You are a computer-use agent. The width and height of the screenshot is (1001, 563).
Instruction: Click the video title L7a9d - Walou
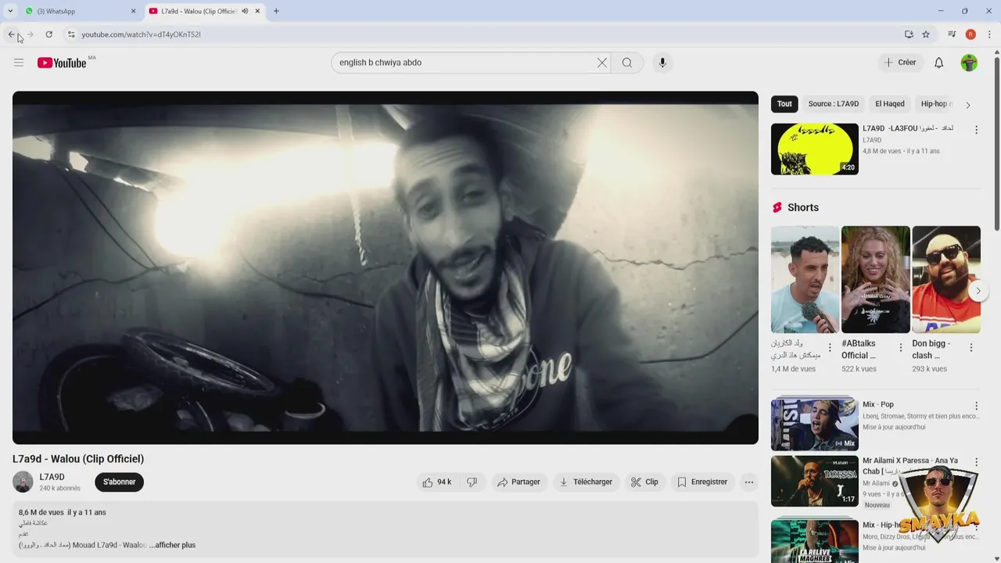(x=78, y=459)
